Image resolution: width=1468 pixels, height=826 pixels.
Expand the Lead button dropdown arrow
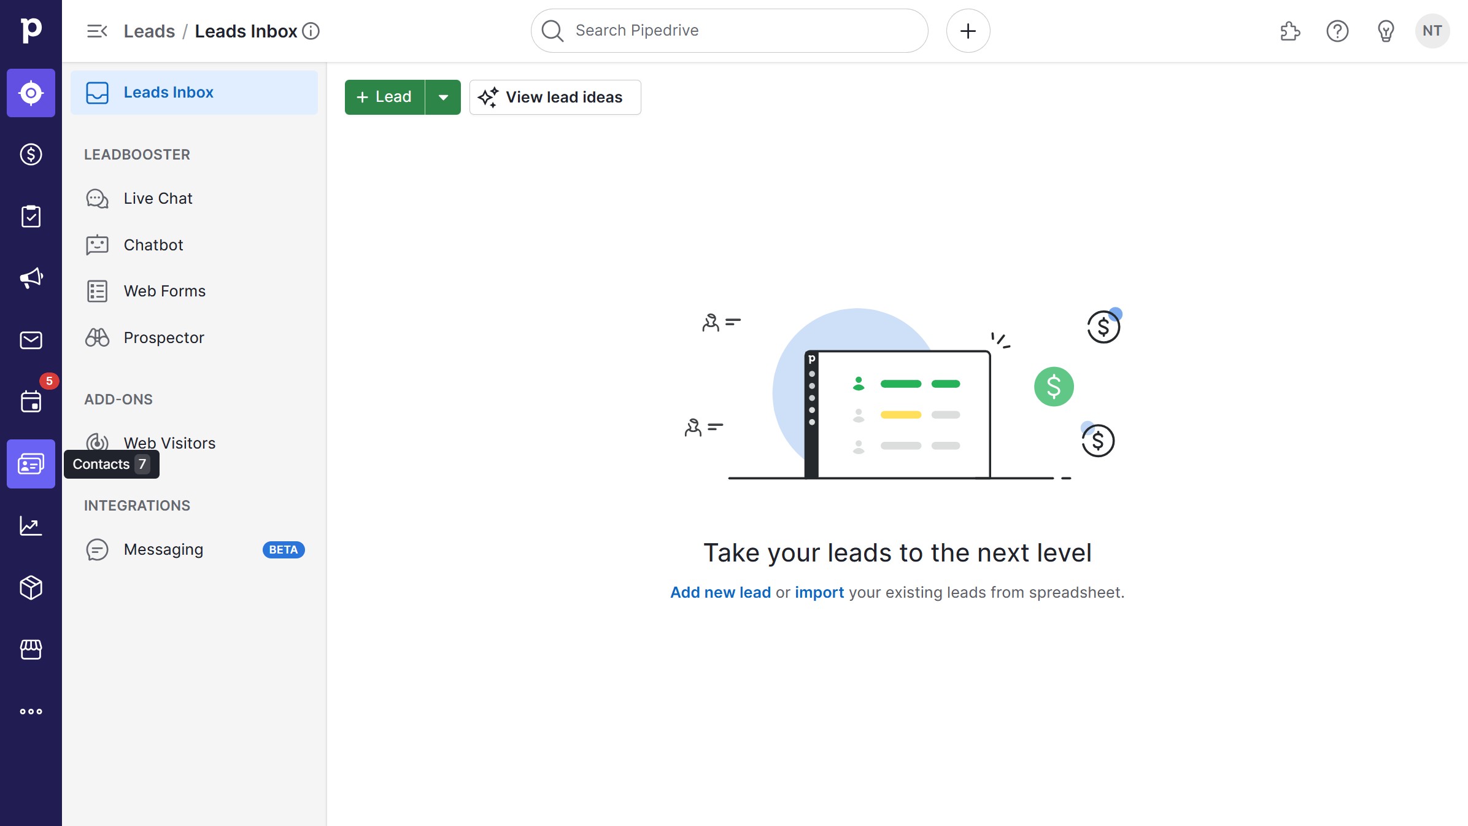click(444, 97)
